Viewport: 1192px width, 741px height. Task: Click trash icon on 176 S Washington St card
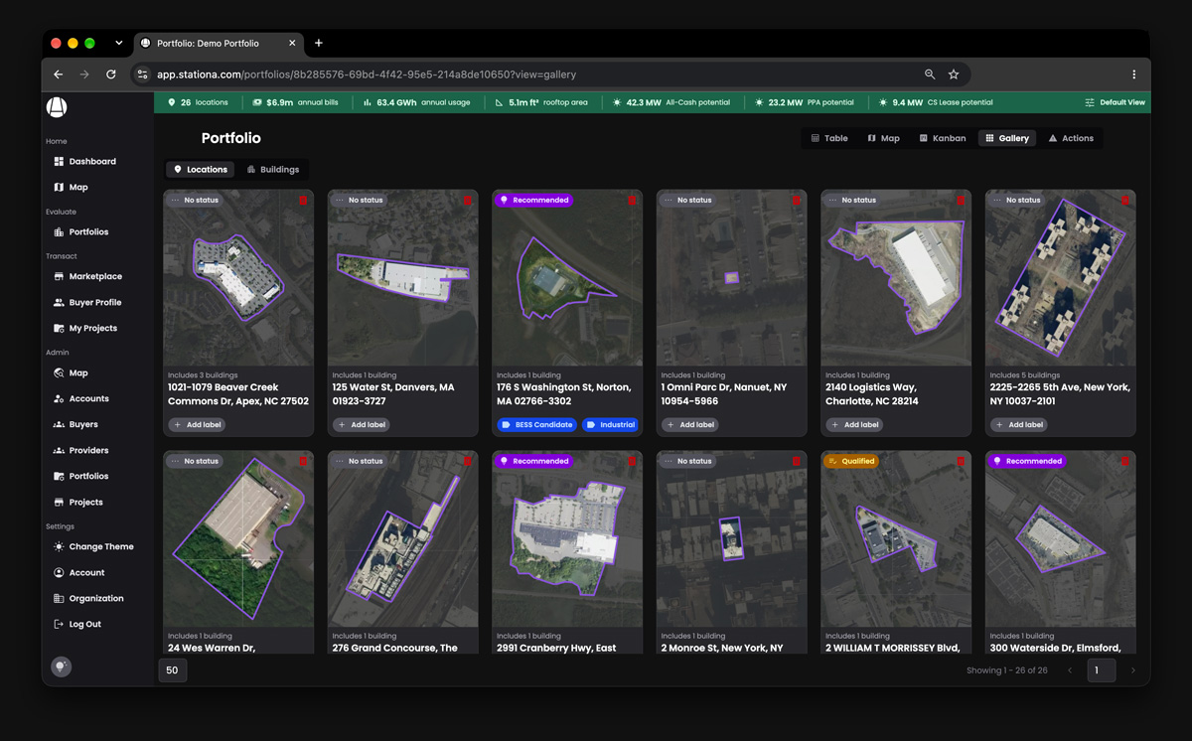(632, 201)
